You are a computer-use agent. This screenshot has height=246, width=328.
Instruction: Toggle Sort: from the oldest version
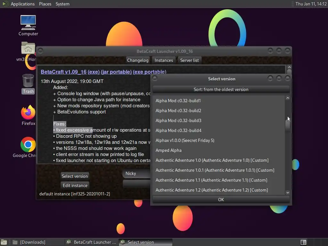pyautogui.click(x=221, y=89)
